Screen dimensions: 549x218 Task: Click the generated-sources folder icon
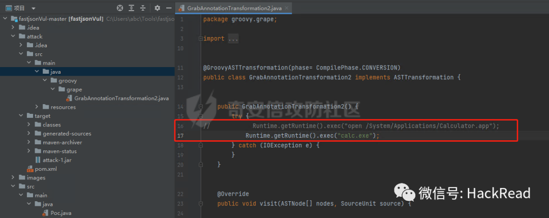pyautogui.click(x=38, y=134)
